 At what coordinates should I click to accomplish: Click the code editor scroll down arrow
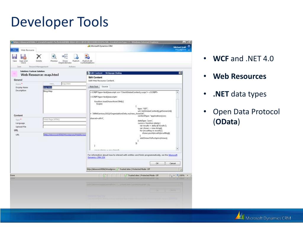[x=177, y=149]
